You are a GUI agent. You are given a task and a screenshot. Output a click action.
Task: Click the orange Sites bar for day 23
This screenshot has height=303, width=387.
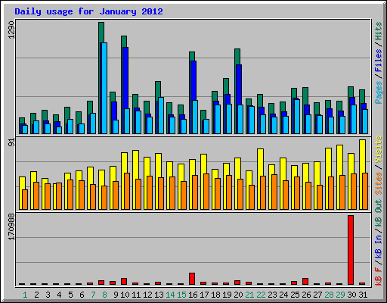click(x=274, y=192)
